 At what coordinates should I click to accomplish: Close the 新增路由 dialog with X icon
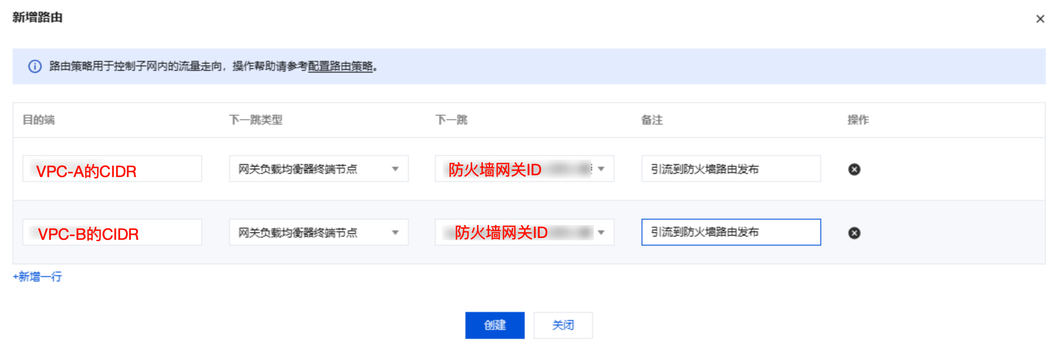pyautogui.click(x=1040, y=19)
